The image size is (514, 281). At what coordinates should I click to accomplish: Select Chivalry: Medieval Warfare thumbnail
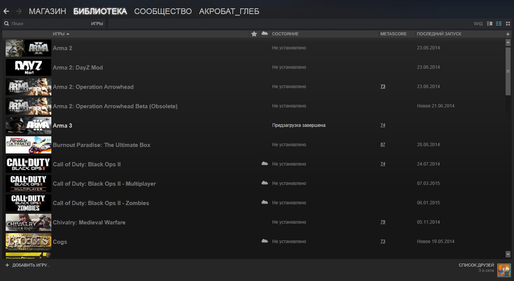pos(29,222)
